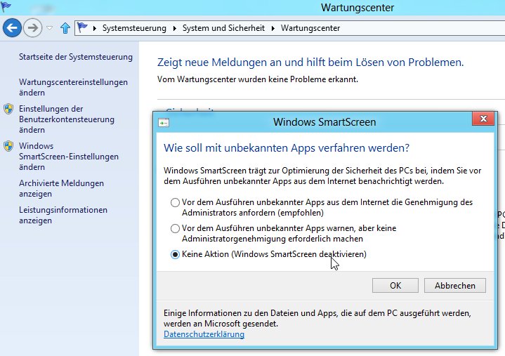Screen dimensions: 505x356
Task: Close the Windows SmartScreen dialog
Action: [483, 119]
